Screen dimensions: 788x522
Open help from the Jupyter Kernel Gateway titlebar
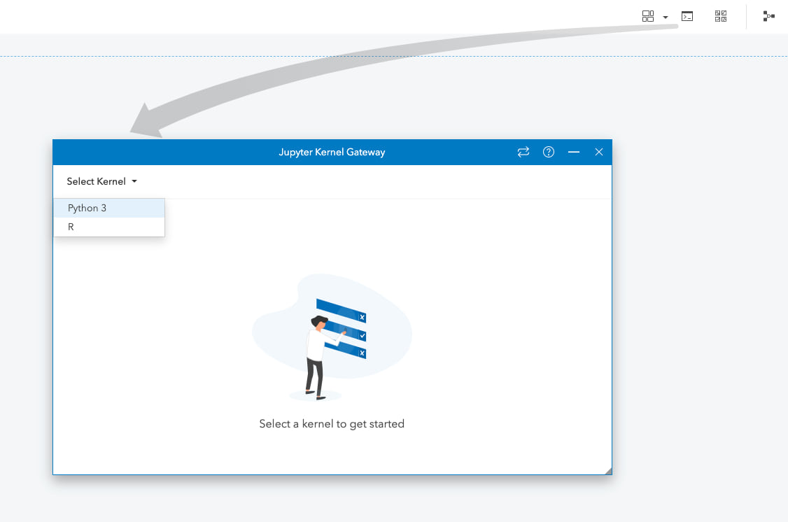coord(549,152)
